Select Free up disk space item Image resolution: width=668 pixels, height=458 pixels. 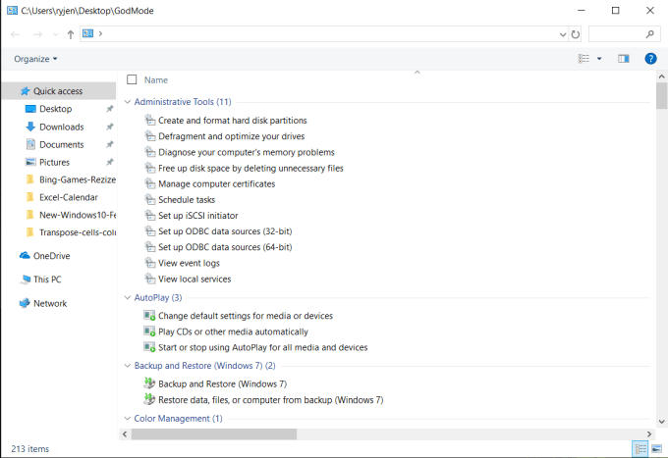250,168
